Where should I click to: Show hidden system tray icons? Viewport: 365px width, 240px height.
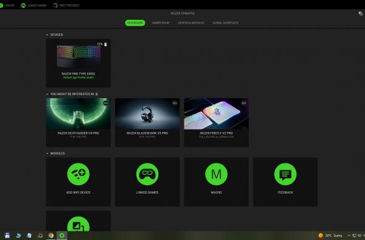(349, 236)
